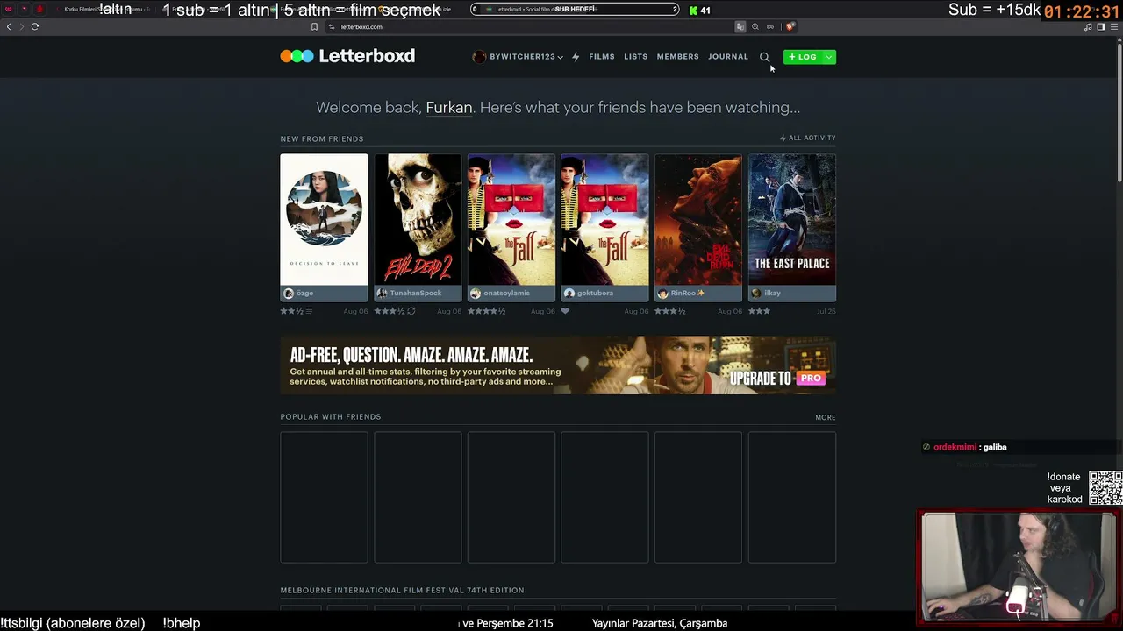1123x631 pixels.
Task: Click the zoom magnifier icon in address bar
Action: (x=755, y=27)
